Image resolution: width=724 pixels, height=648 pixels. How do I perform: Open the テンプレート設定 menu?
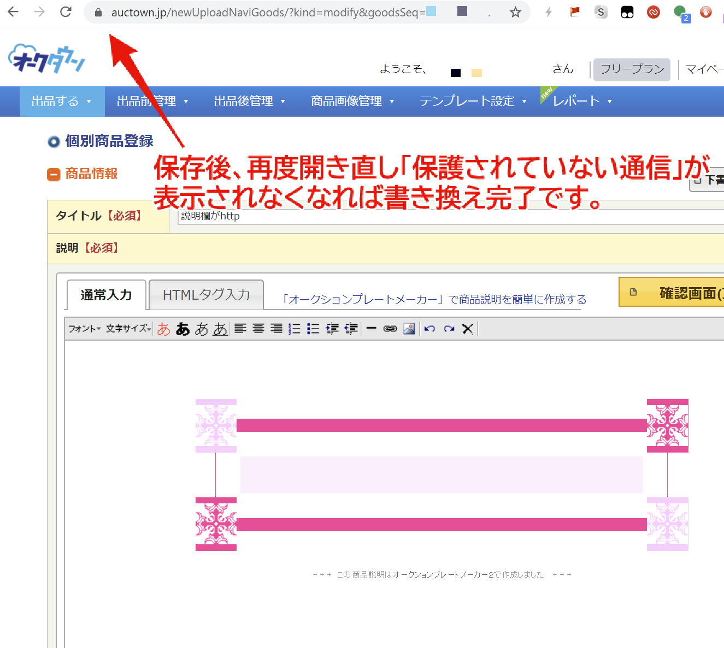pyautogui.click(x=473, y=101)
